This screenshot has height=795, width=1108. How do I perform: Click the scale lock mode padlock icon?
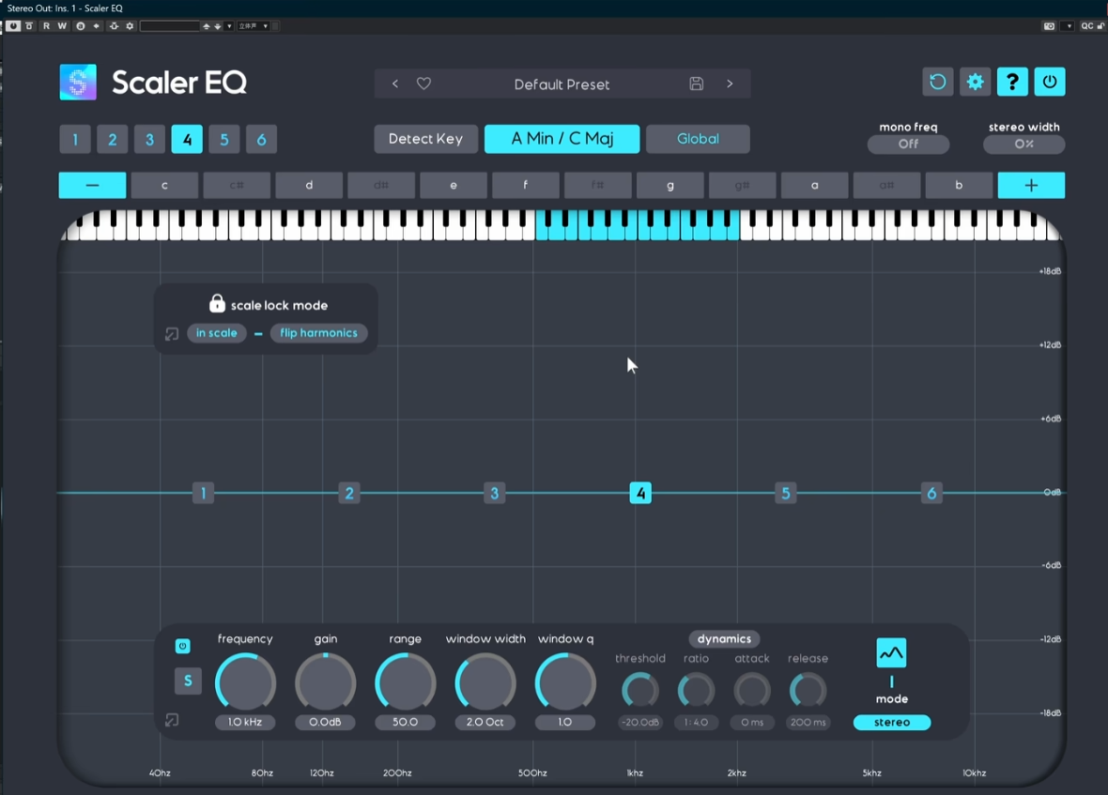pyautogui.click(x=217, y=303)
